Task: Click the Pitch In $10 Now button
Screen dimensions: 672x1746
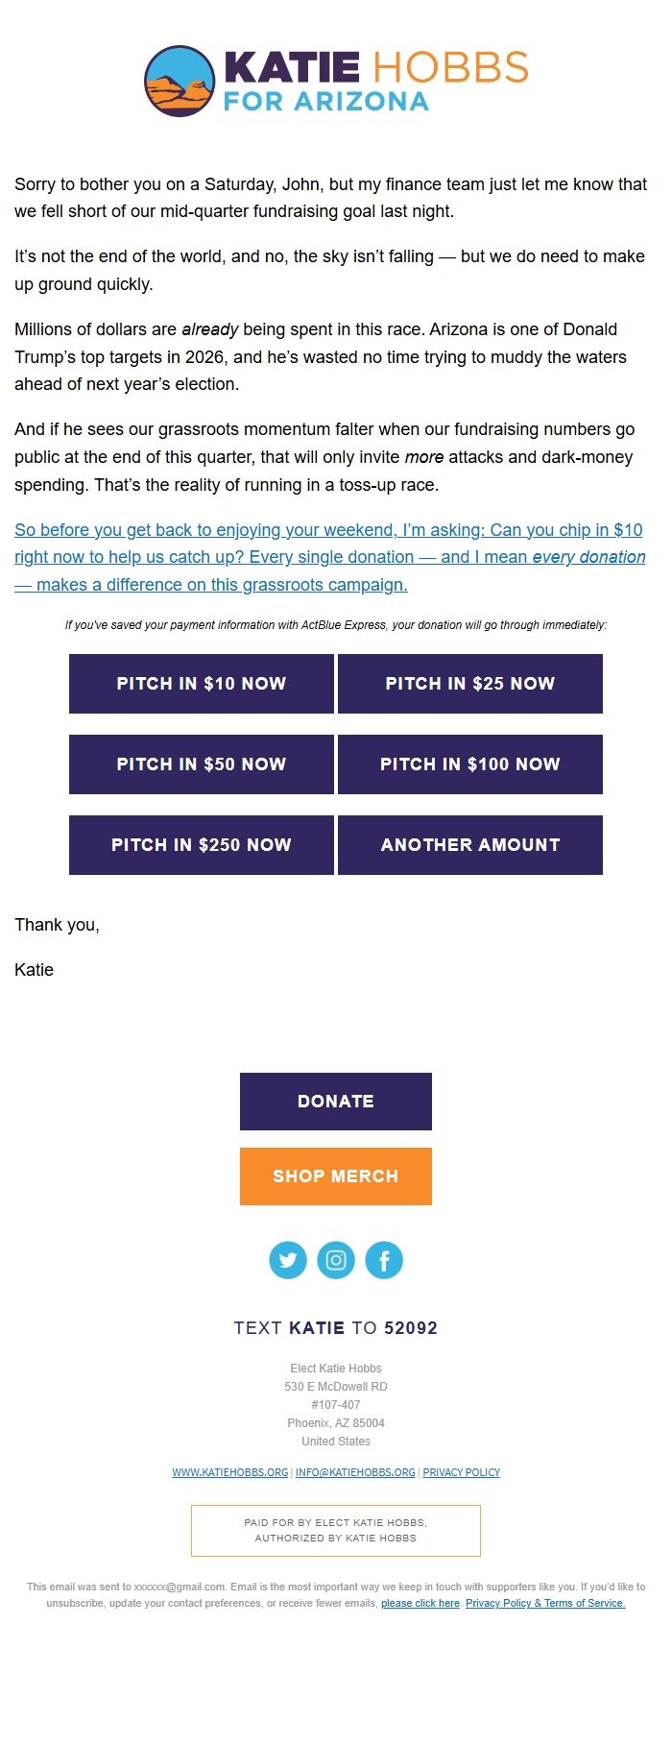Action: [202, 684]
